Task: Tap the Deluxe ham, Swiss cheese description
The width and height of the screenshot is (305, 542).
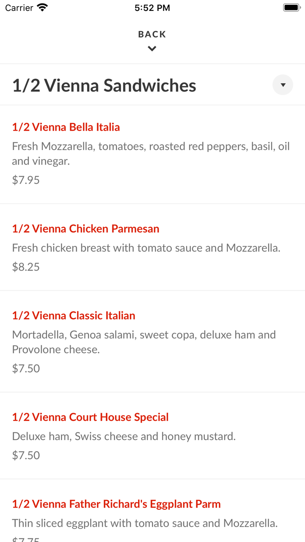Action: [x=124, y=436]
